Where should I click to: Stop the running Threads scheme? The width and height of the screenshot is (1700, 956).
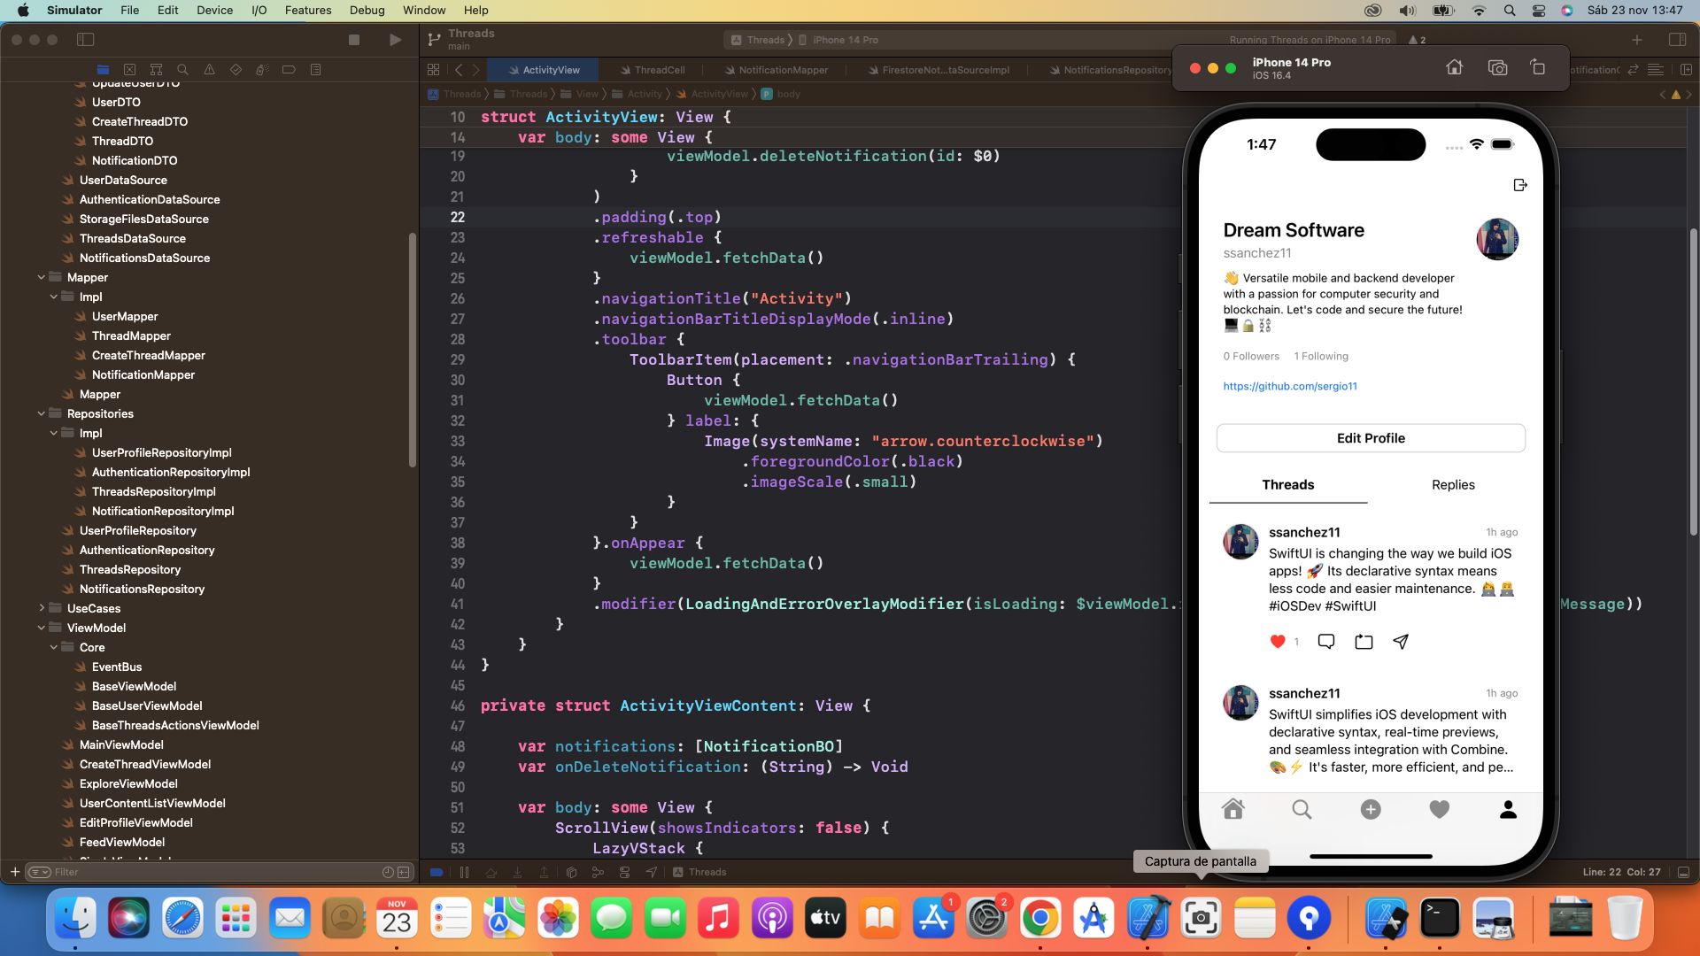tap(354, 40)
